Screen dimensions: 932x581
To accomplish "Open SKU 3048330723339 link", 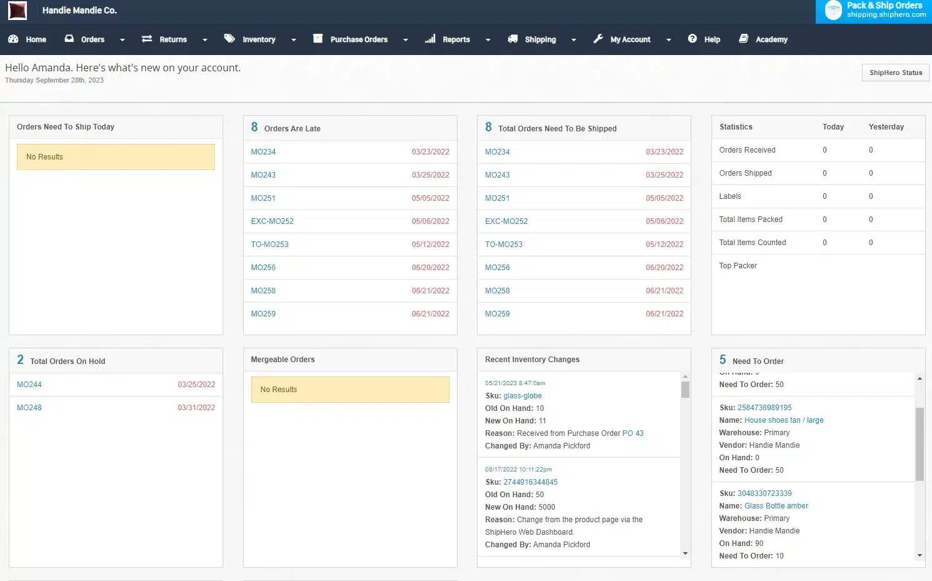I will tap(764, 493).
